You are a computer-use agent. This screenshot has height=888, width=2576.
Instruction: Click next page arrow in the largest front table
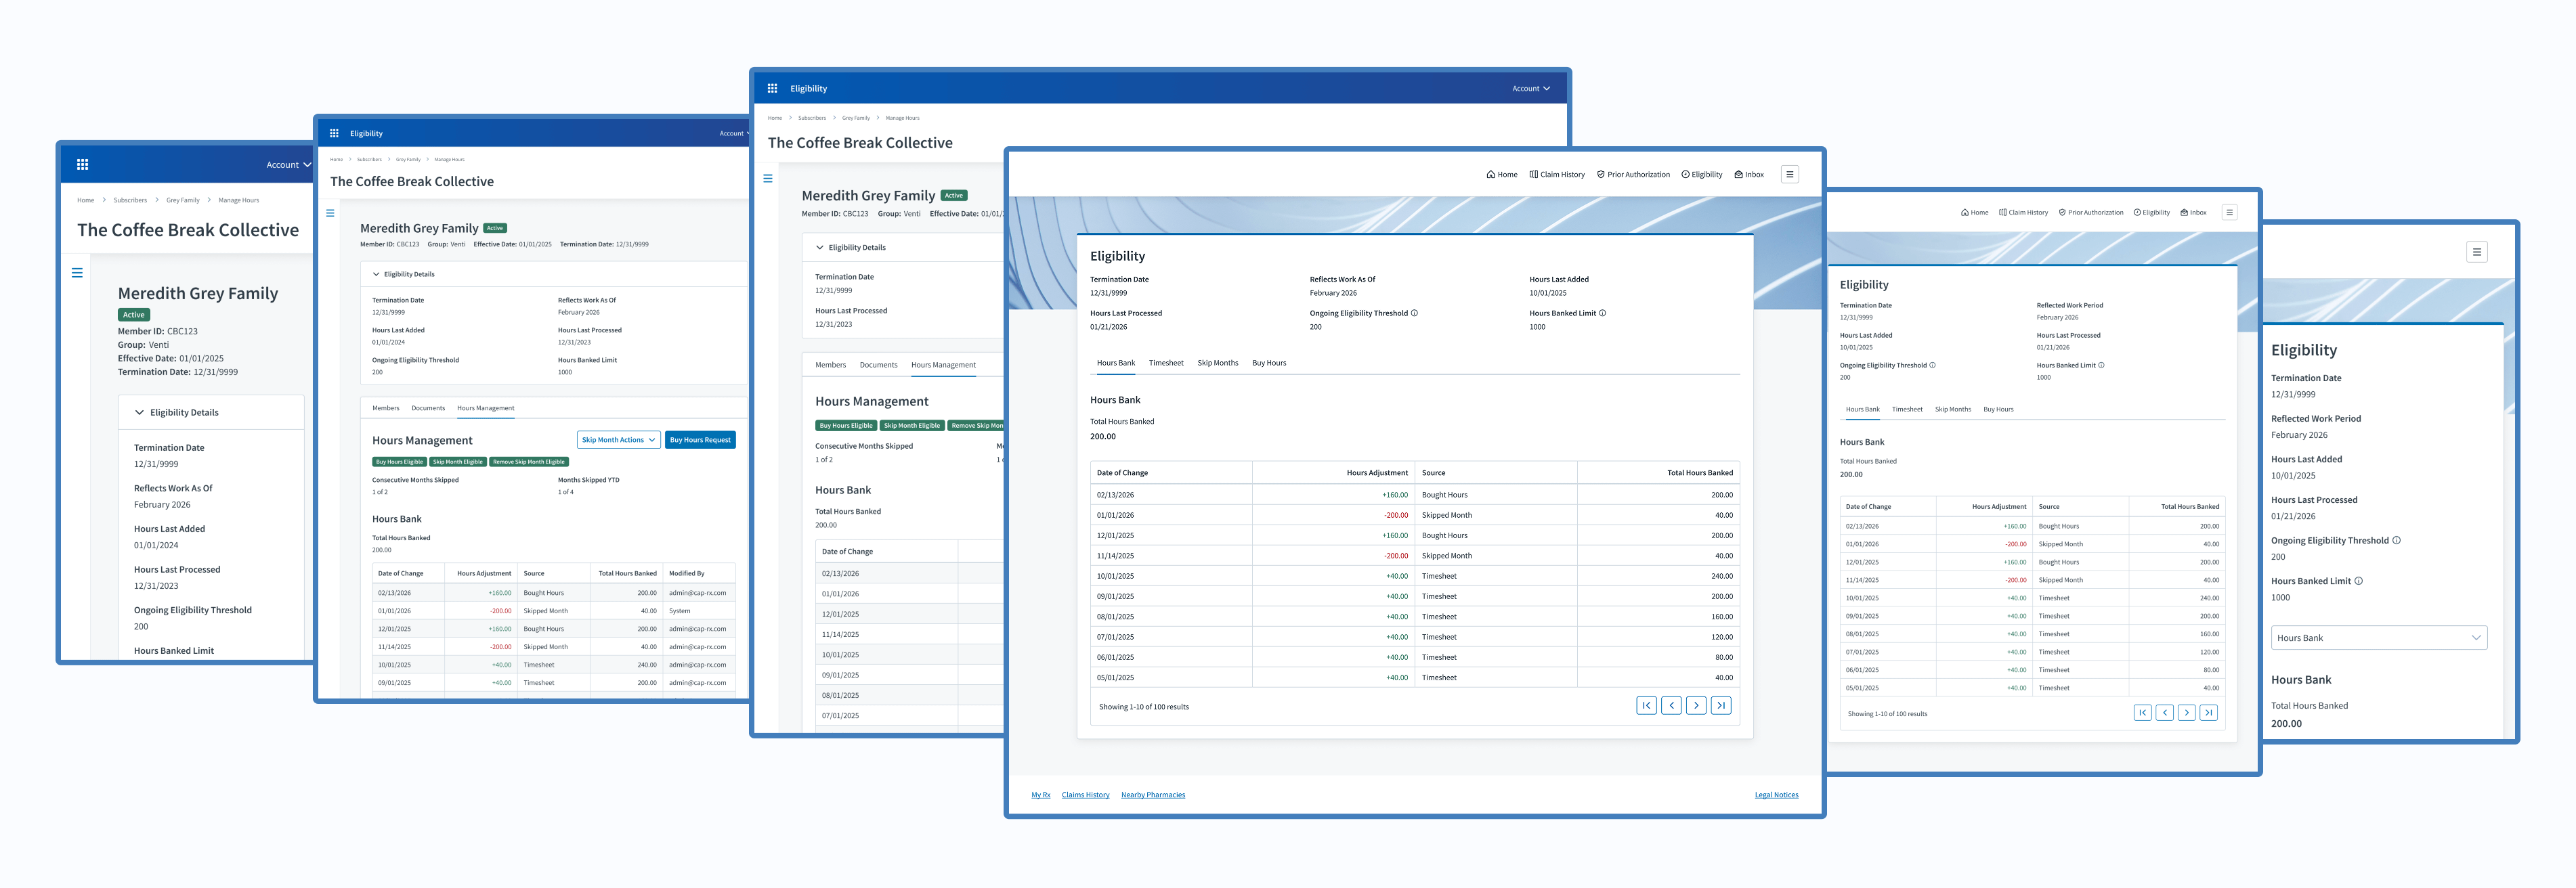pyautogui.click(x=1695, y=706)
